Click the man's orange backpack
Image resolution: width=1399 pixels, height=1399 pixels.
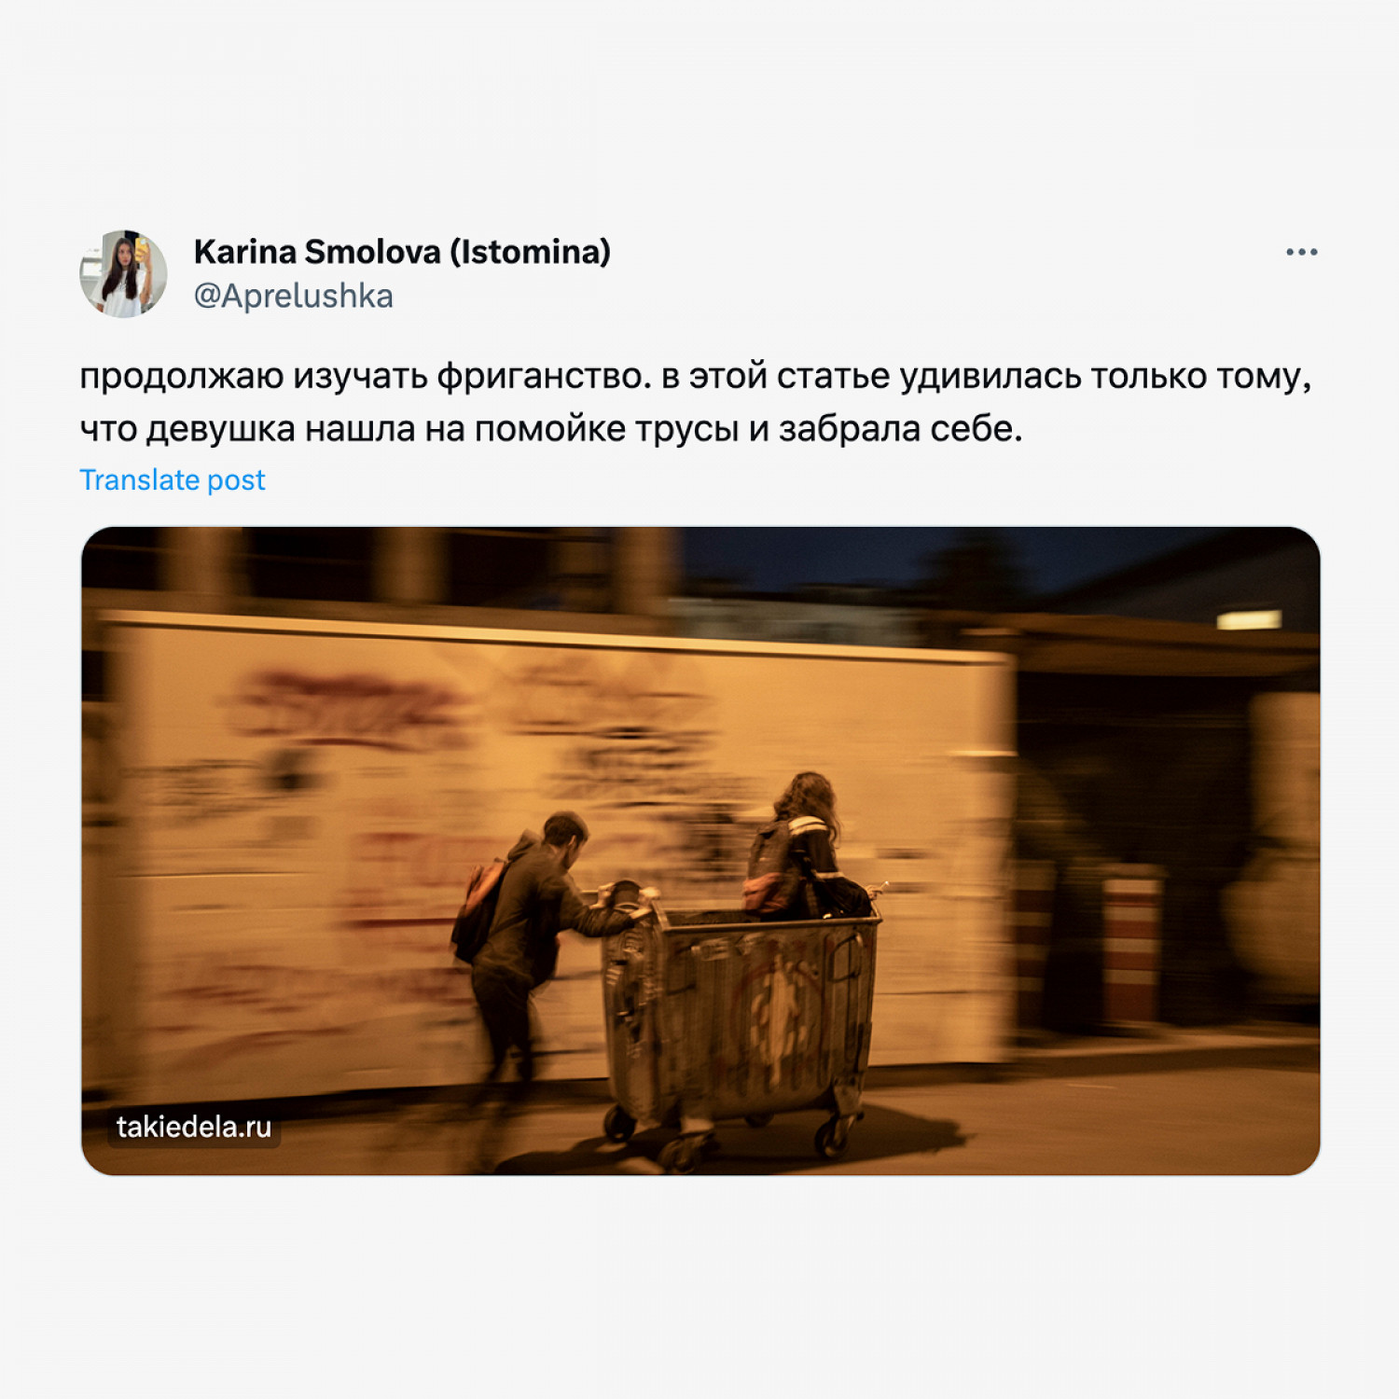tap(478, 909)
